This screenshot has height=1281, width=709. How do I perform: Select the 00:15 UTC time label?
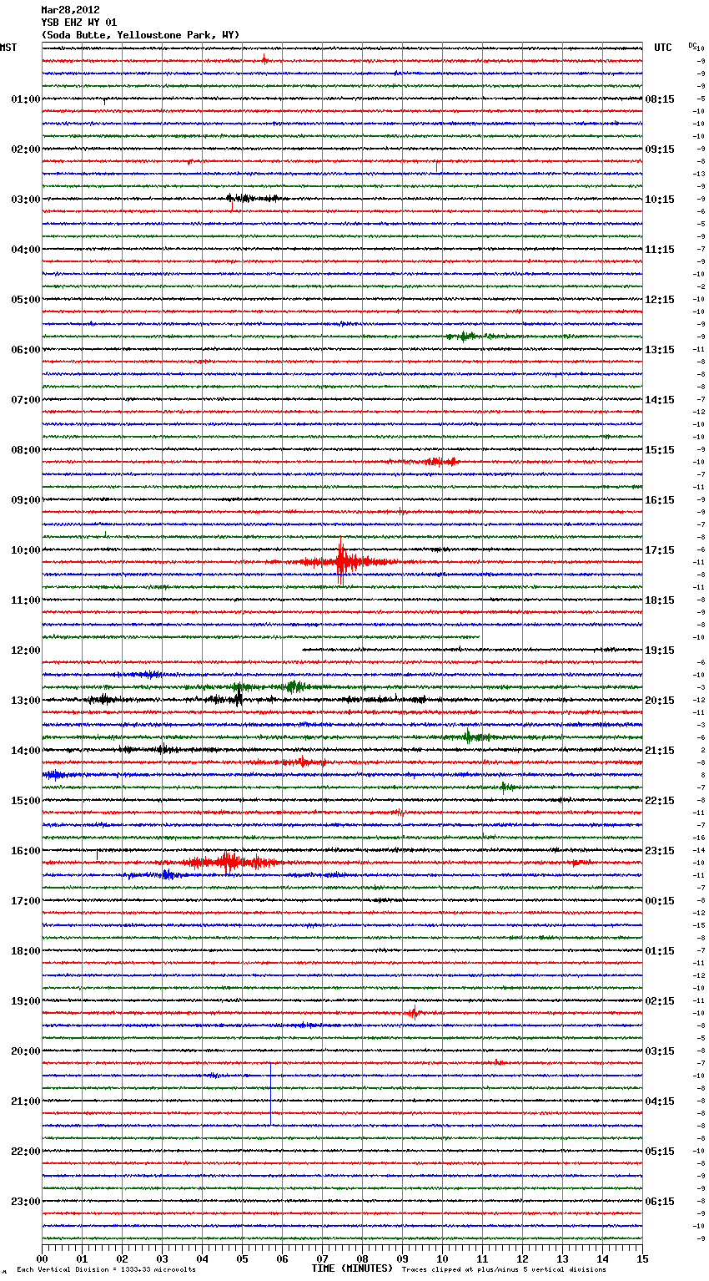(x=660, y=901)
